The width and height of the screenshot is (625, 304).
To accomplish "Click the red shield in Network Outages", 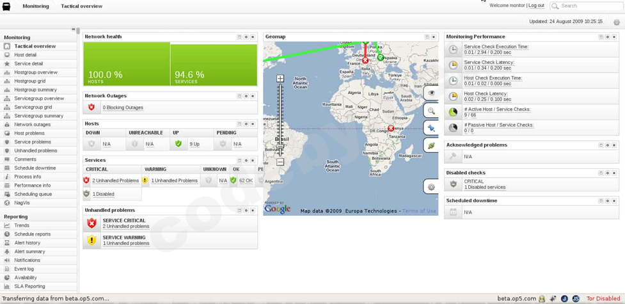I will click(91, 107).
